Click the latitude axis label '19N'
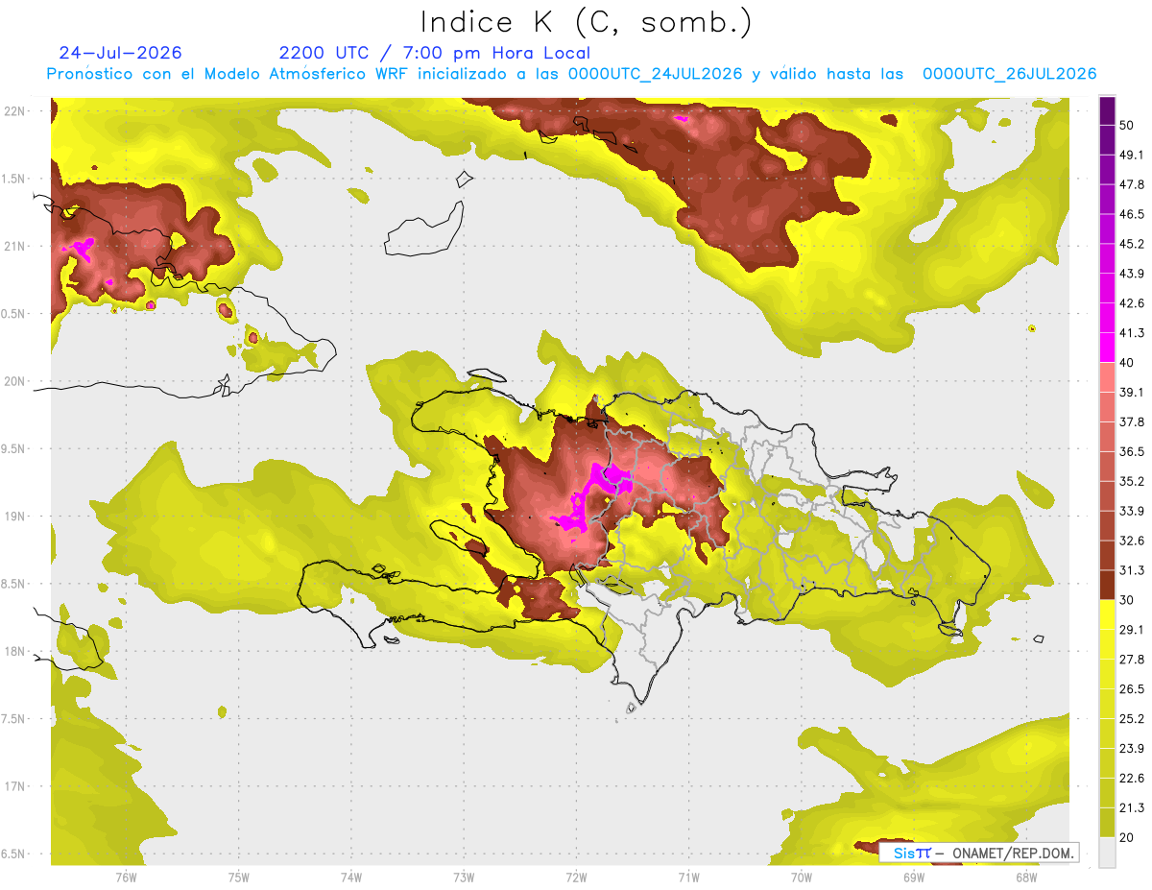 click(x=16, y=517)
